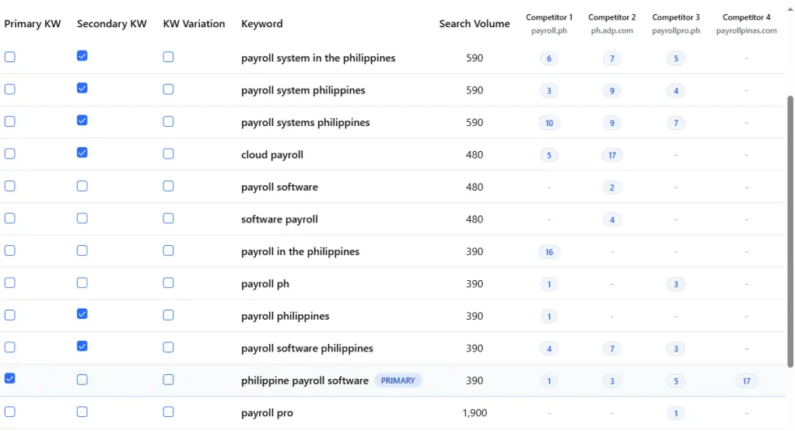Select the keyword text payroll philippines

click(x=285, y=316)
